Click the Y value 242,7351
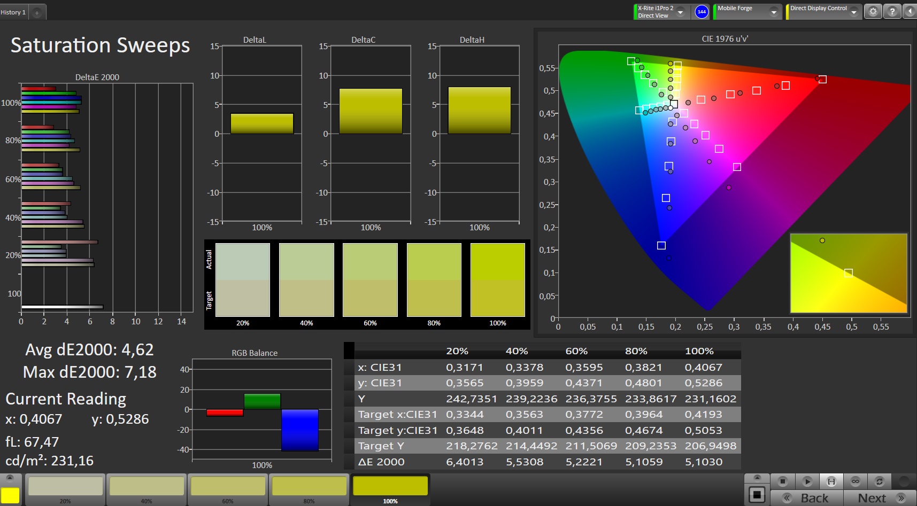Viewport: 917px width, 506px height. [x=472, y=399]
